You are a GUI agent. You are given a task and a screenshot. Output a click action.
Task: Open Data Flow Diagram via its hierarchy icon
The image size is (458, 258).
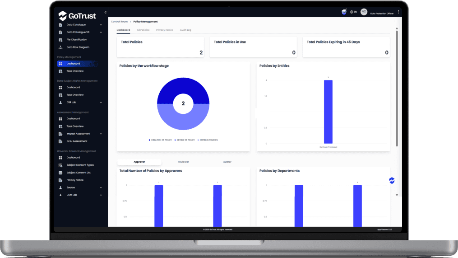tap(60, 47)
